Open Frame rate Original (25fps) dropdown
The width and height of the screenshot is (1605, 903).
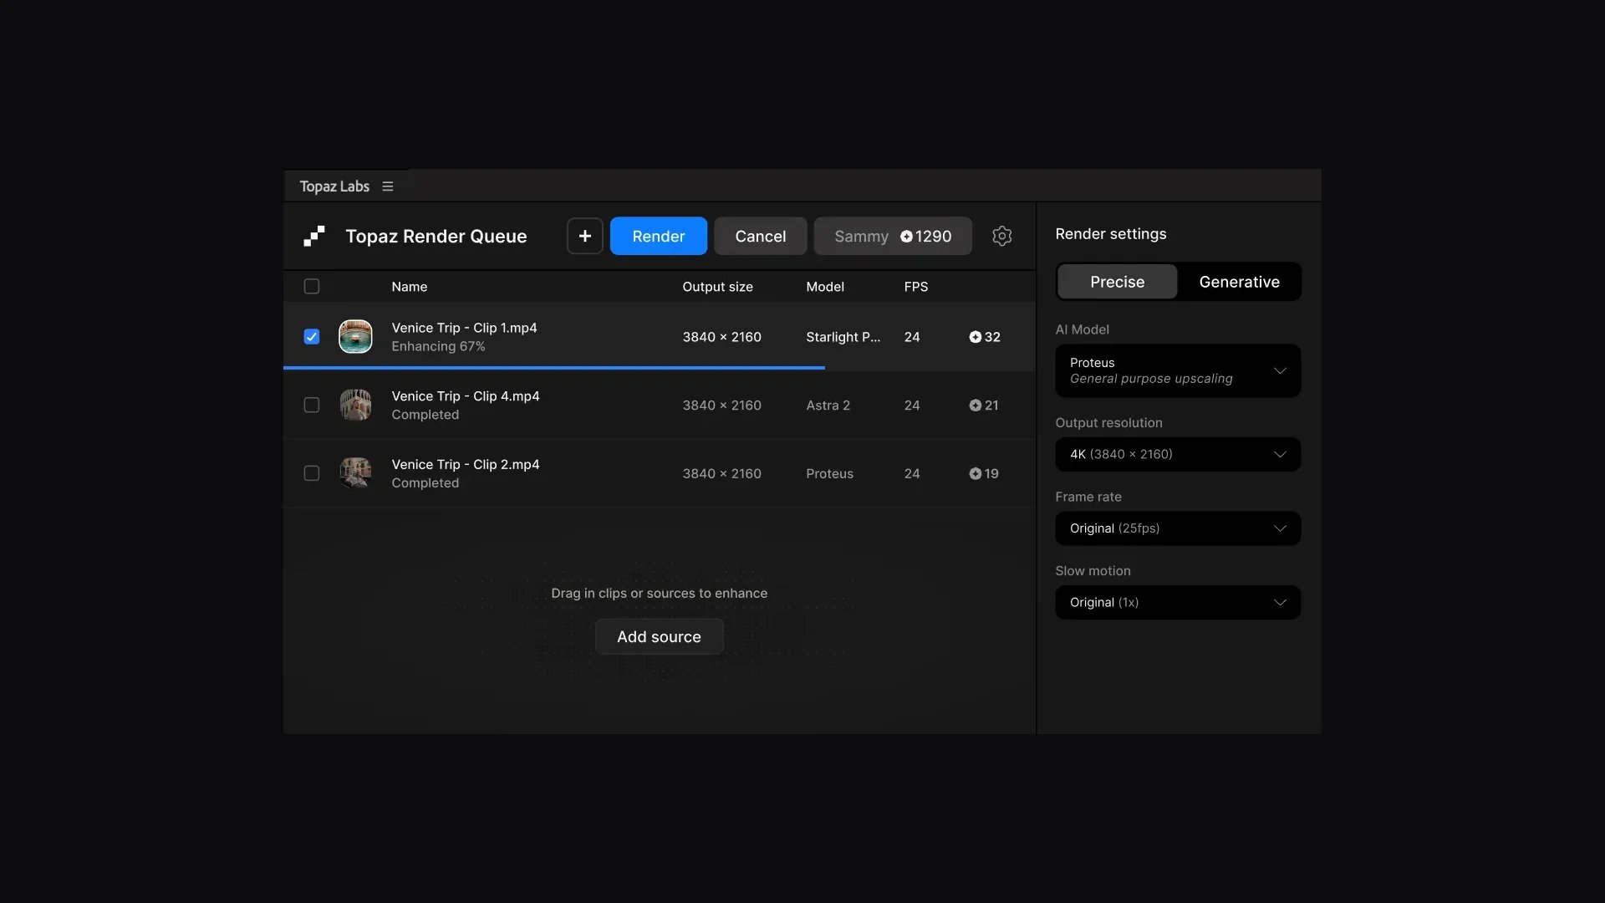click(x=1178, y=528)
